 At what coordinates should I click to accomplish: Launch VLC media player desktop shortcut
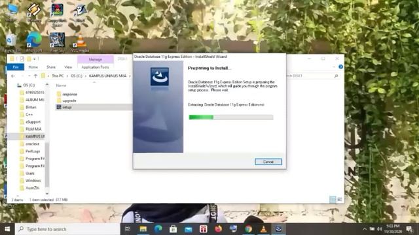(x=80, y=42)
